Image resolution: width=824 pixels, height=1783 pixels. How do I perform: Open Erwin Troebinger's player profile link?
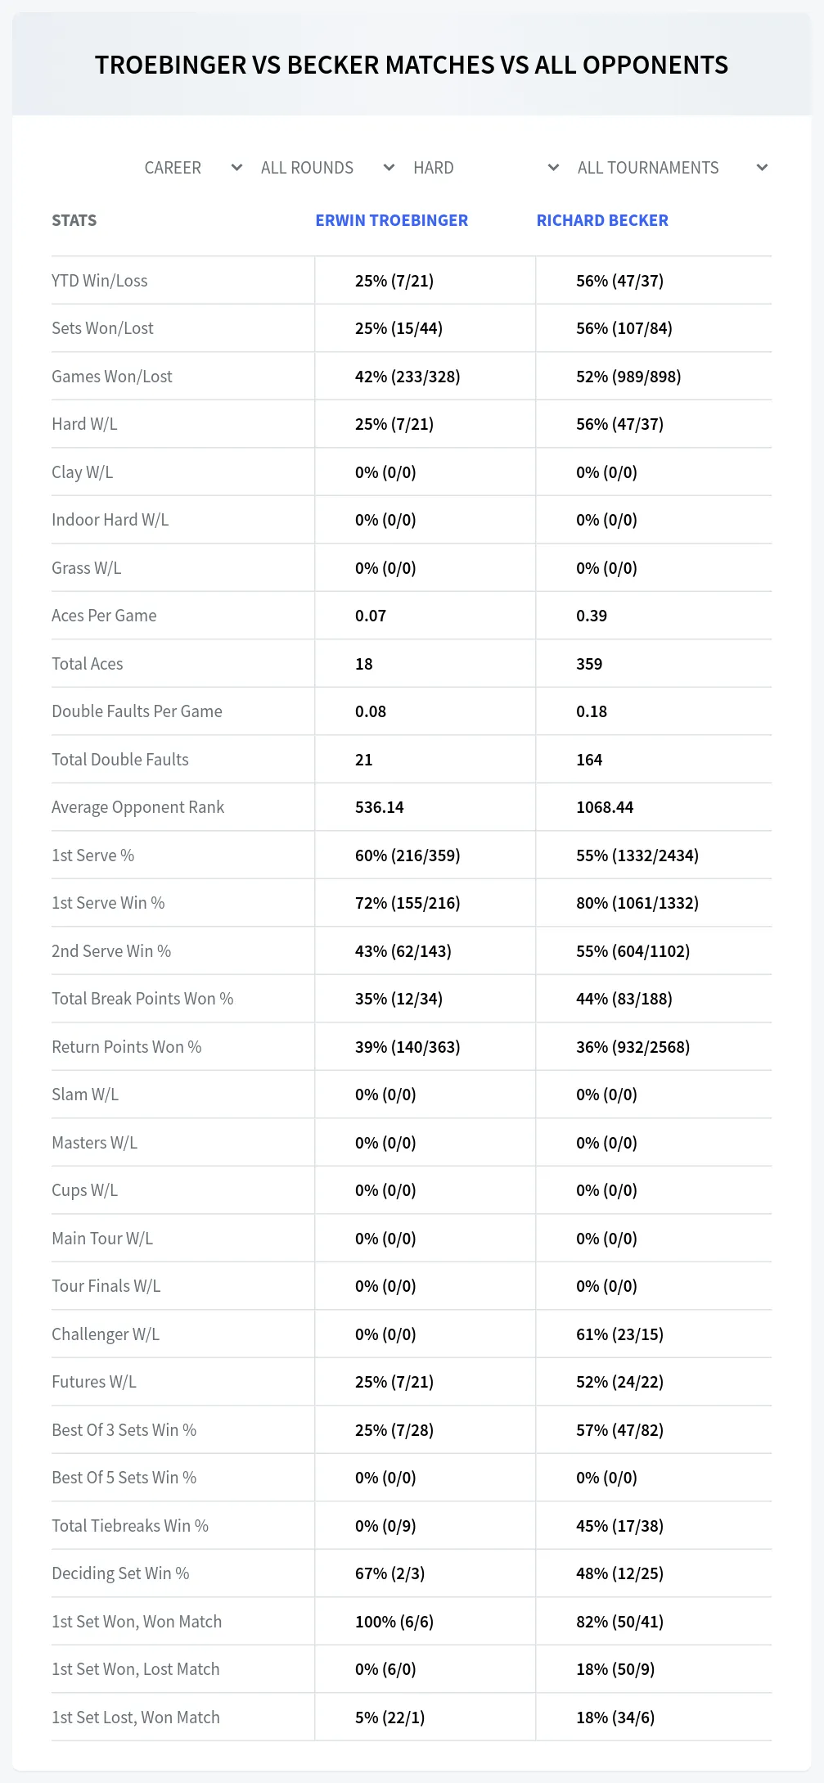pos(392,220)
